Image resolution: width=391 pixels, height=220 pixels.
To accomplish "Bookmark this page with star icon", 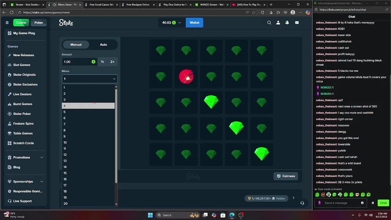I will (x=254, y=13).
